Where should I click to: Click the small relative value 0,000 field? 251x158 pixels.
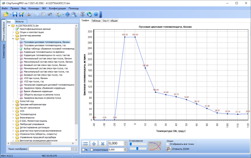pos(116,150)
